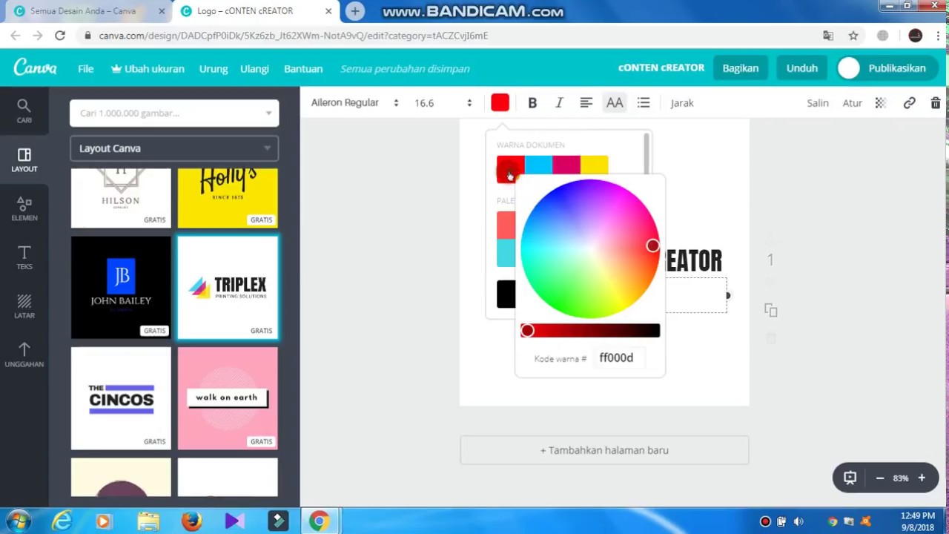Open the Bantuan help menu
Image resolution: width=949 pixels, height=534 pixels.
[303, 68]
